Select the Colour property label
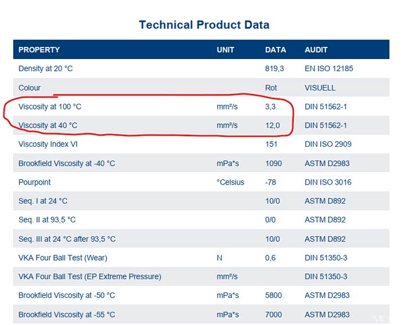Viewport: 401px width, 325px height. point(29,88)
